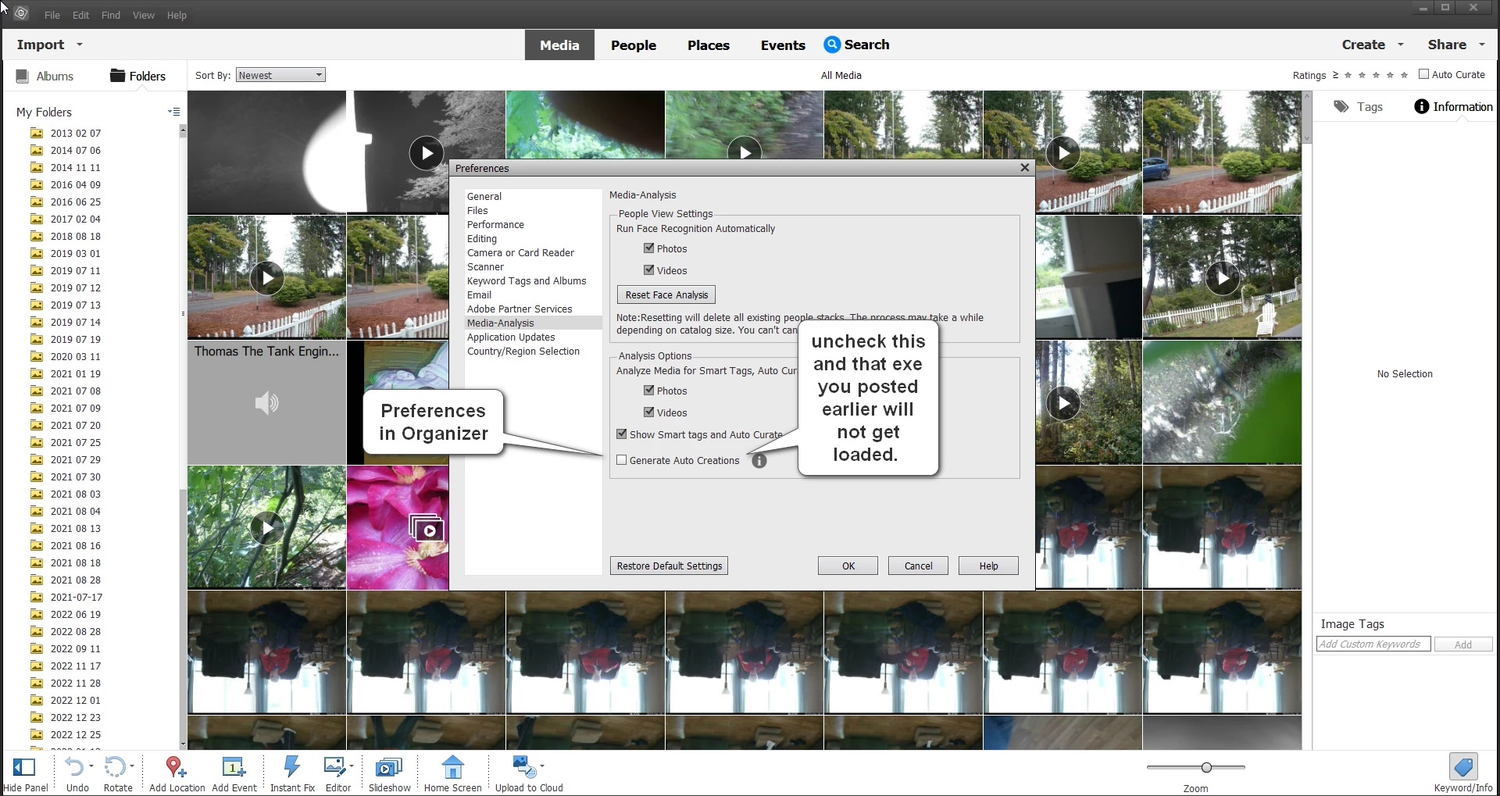The height and width of the screenshot is (796, 1500).
Task: Click the Folders icon
Action: point(118,75)
